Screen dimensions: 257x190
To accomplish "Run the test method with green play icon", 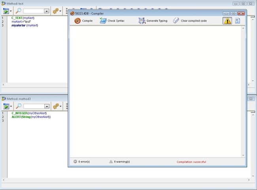I will tap(6, 11).
